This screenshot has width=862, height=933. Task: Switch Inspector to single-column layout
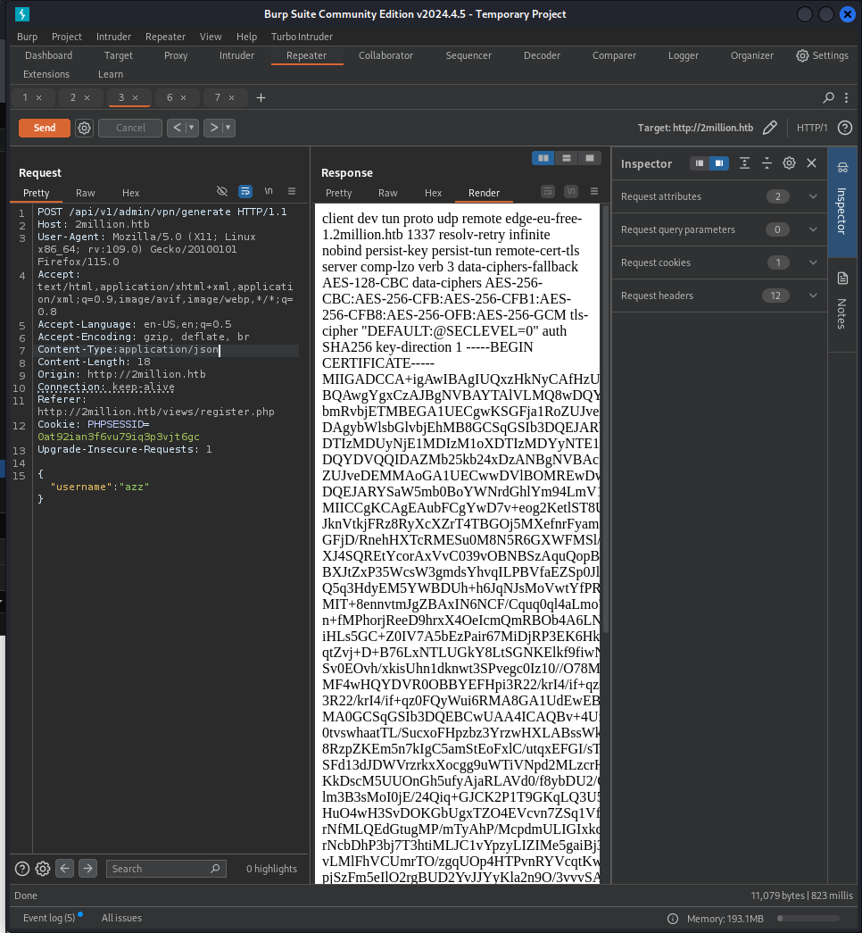(700, 163)
